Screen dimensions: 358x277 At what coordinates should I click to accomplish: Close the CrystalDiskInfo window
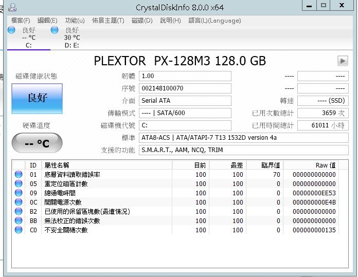click(342, 6)
